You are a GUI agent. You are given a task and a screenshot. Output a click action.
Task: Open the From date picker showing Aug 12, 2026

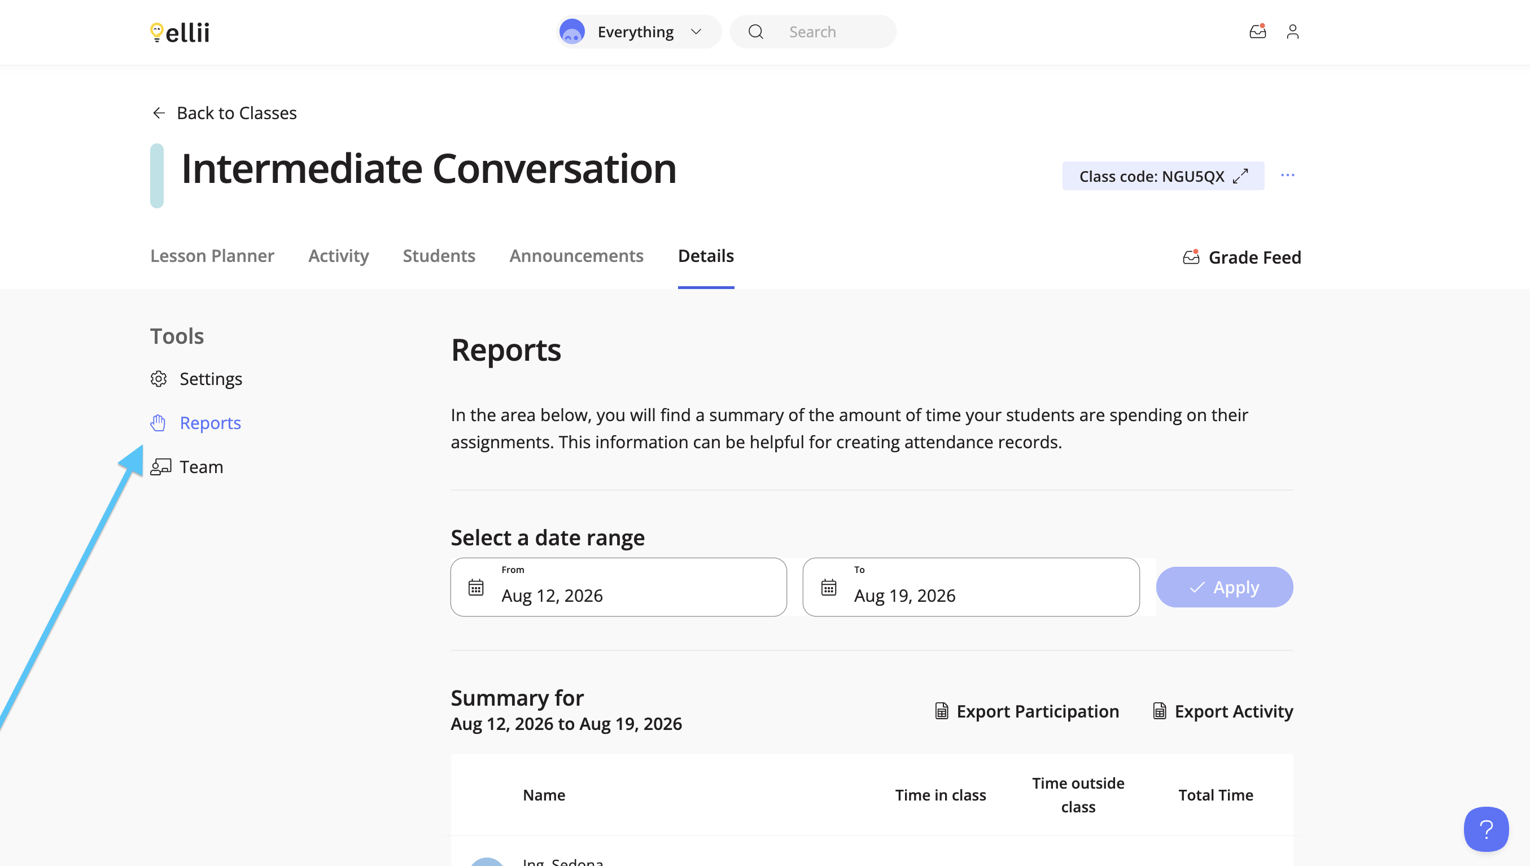(x=618, y=587)
